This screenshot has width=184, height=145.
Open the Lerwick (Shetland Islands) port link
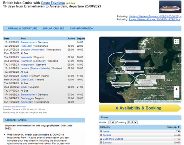click(x=35, y=68)
